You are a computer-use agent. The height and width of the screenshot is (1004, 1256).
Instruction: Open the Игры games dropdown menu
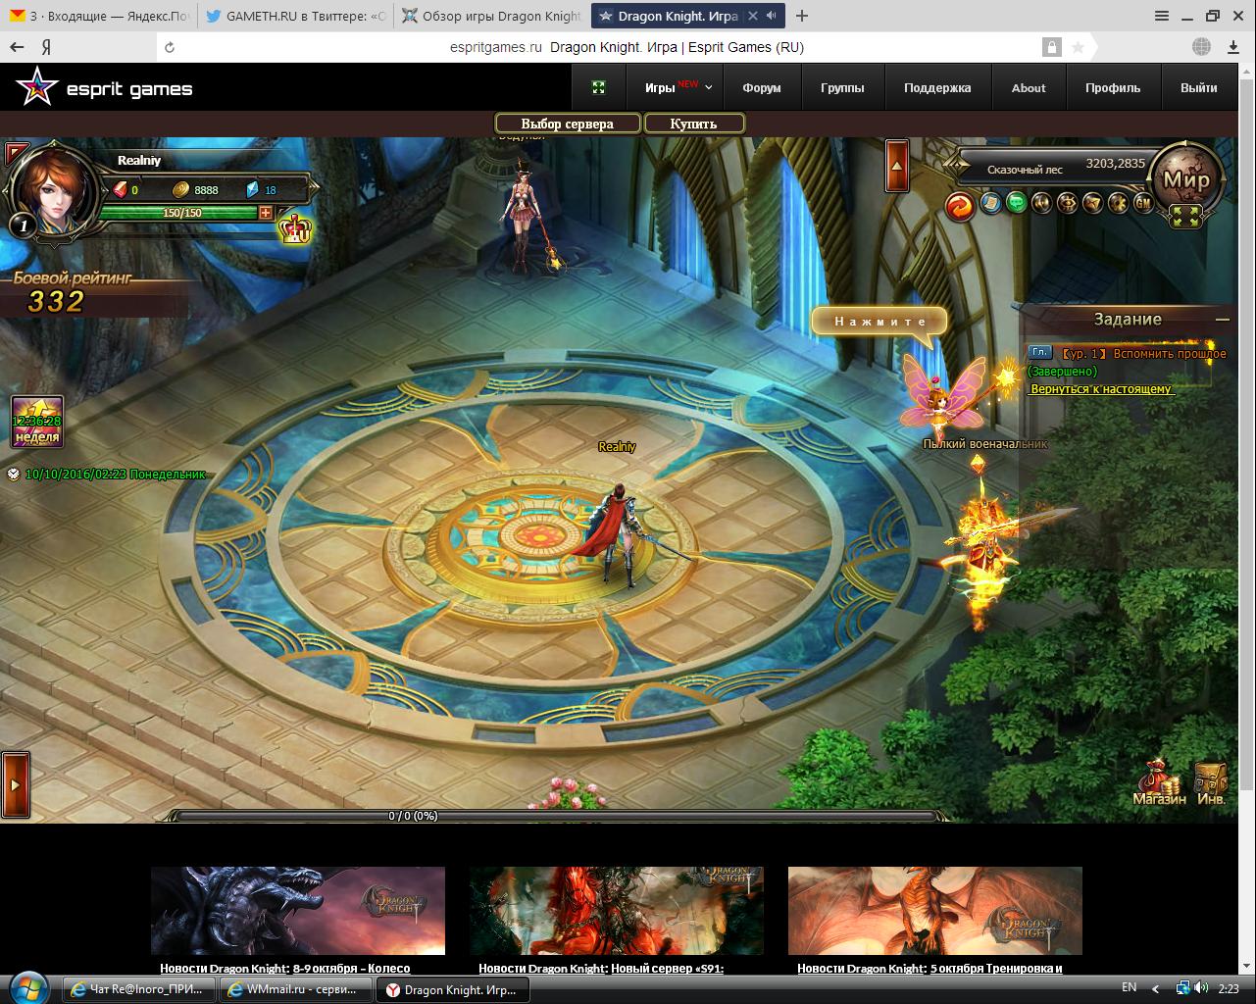click(x=678, y=87)
